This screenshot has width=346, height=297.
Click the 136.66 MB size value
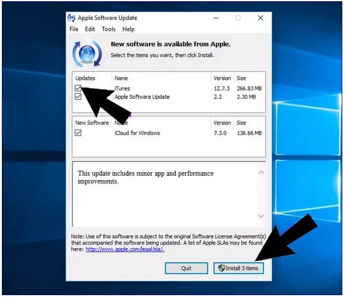coord(249,133)
